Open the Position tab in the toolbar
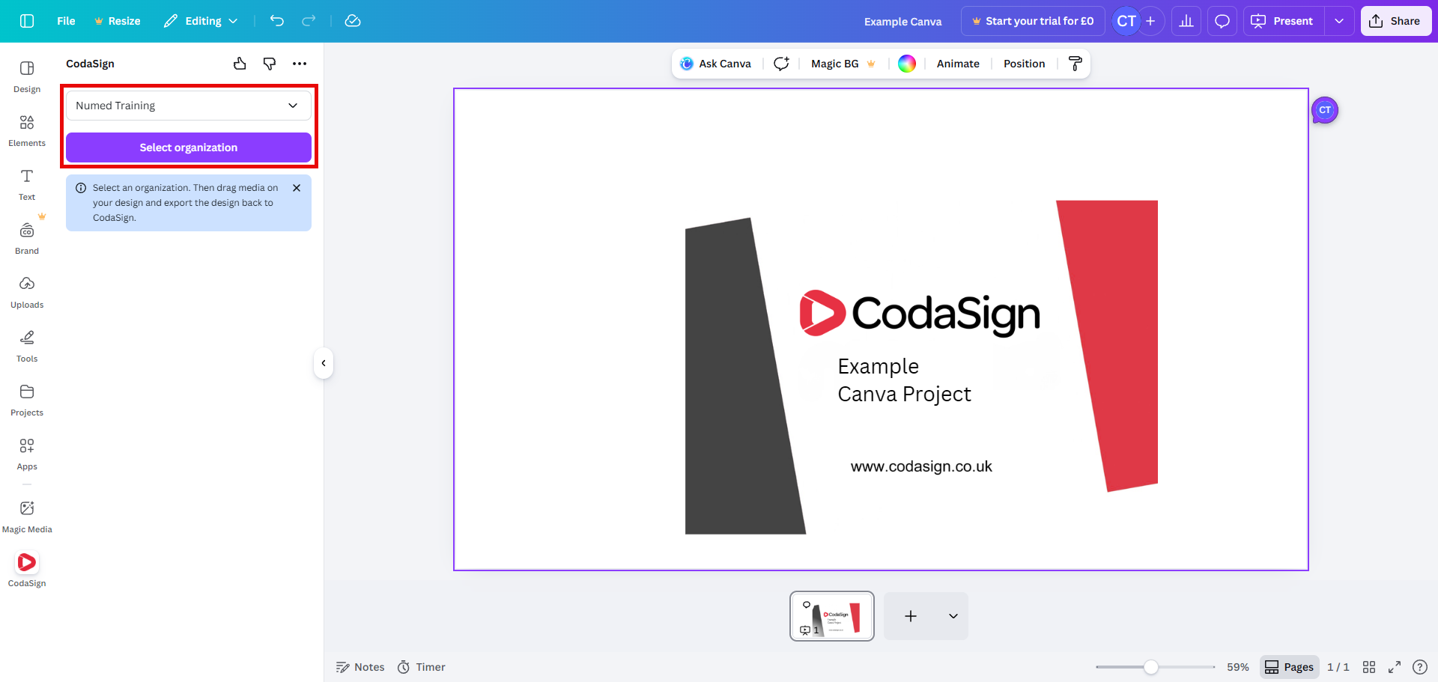The width and height of the screenshot is (1438, 682). coord(1024,64)
